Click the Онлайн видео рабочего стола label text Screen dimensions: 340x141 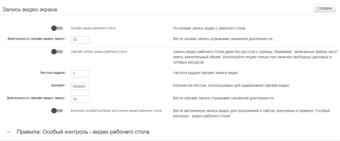(93, 28)
